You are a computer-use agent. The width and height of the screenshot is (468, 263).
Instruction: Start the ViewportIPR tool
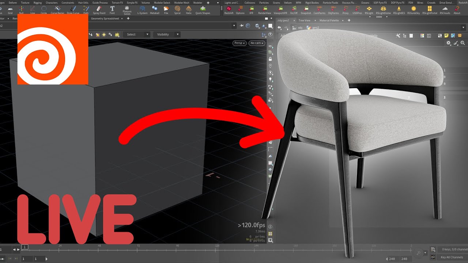[280, 10]
